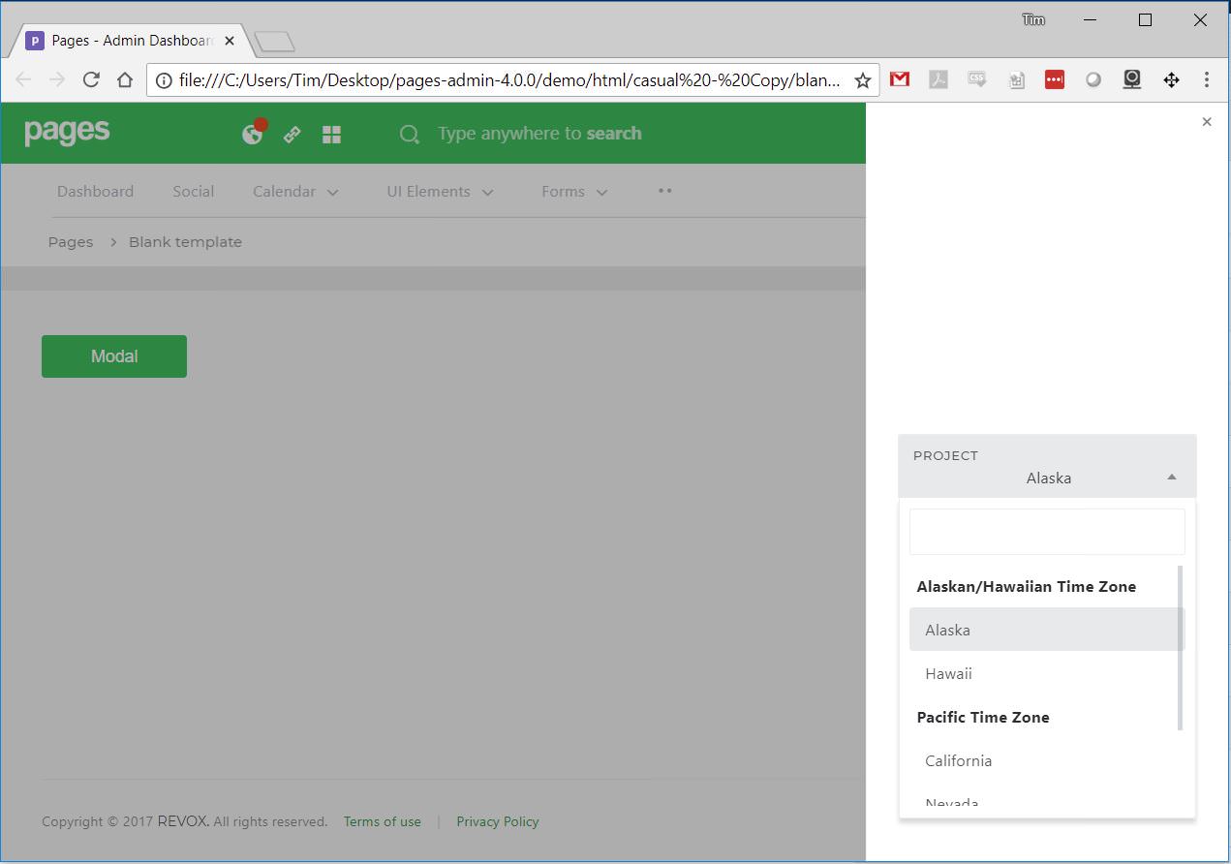Choose California in the dropdown list
Viewport: 1231px width, 864px height.
point(958,760)
